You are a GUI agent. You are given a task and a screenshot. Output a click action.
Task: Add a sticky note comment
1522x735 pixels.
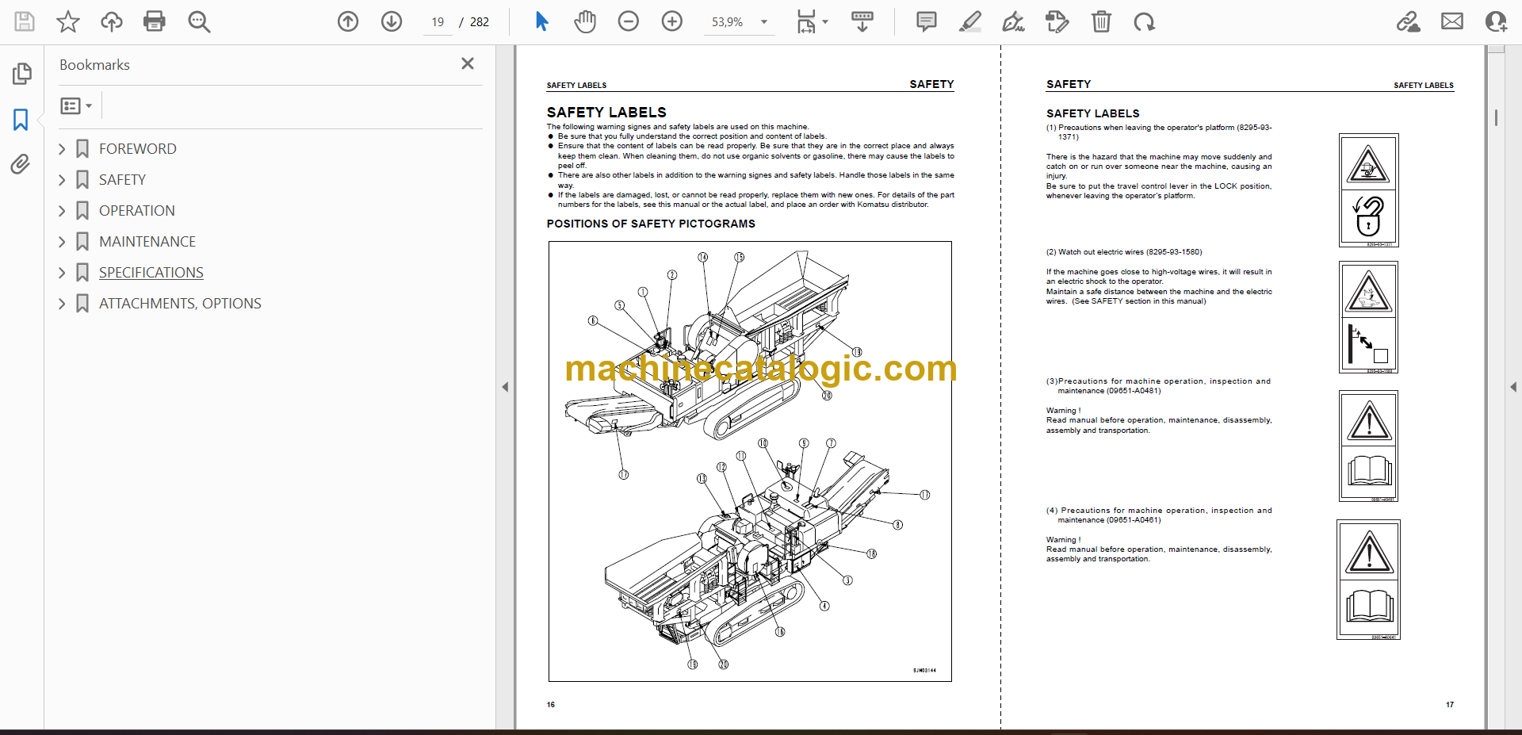coord(926,21)
